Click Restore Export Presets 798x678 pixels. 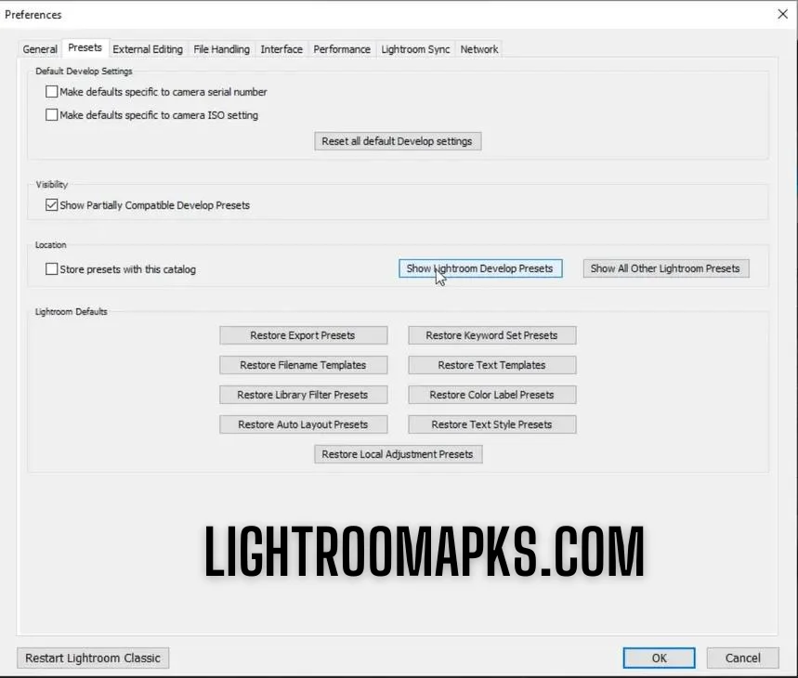coord(304,335)
